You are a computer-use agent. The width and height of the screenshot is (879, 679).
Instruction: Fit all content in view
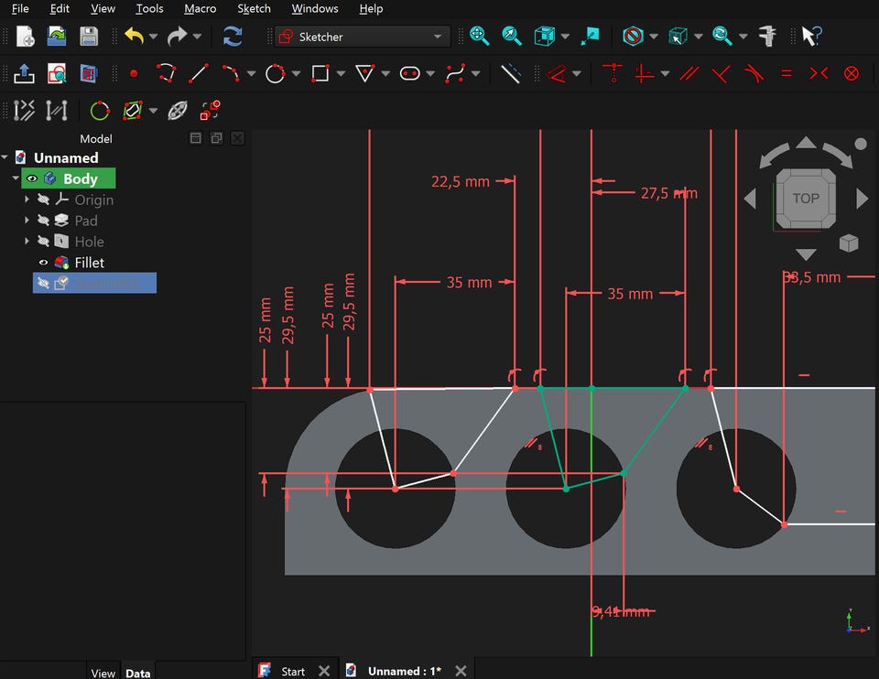tap(479, 37)
